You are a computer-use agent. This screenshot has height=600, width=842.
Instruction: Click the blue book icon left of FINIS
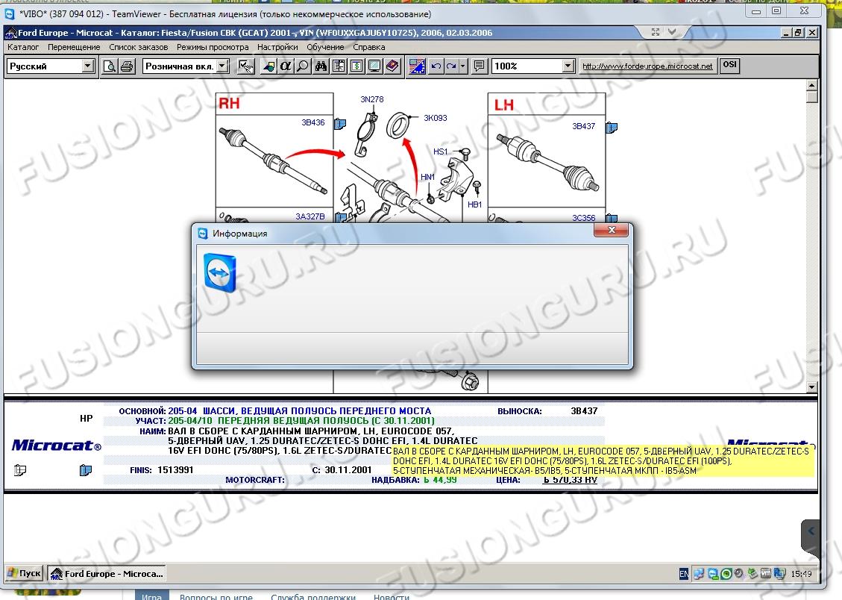(x=85, y=470)
